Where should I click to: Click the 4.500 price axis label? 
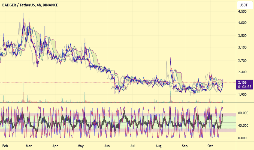pyautogui.click(x=242, y=11)
